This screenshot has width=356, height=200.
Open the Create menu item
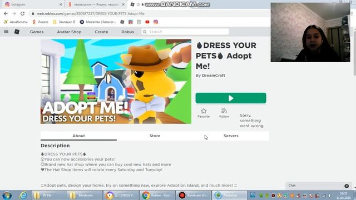[x=101, y=32]
